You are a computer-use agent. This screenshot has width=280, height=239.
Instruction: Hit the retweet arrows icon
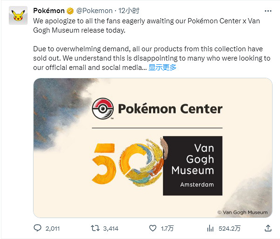point(95,228)
